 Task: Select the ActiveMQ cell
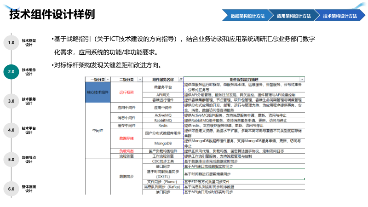pyautogui.click(x=163, y=115)
